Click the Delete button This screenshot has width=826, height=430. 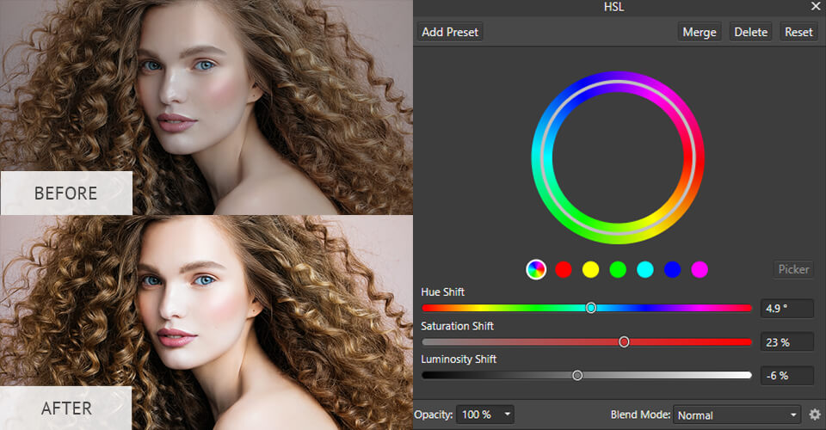[750, 32]
